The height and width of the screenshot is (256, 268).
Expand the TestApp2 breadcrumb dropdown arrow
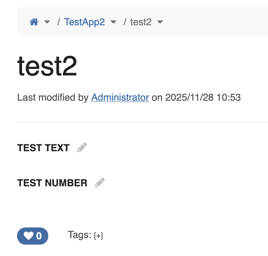[x=114, y=22]
